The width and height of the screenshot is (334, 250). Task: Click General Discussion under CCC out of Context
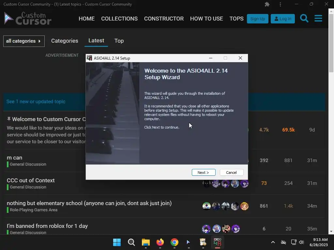pos(28,187)
